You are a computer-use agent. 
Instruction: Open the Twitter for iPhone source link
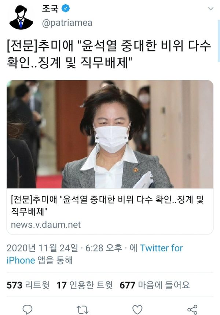point(95,254)
